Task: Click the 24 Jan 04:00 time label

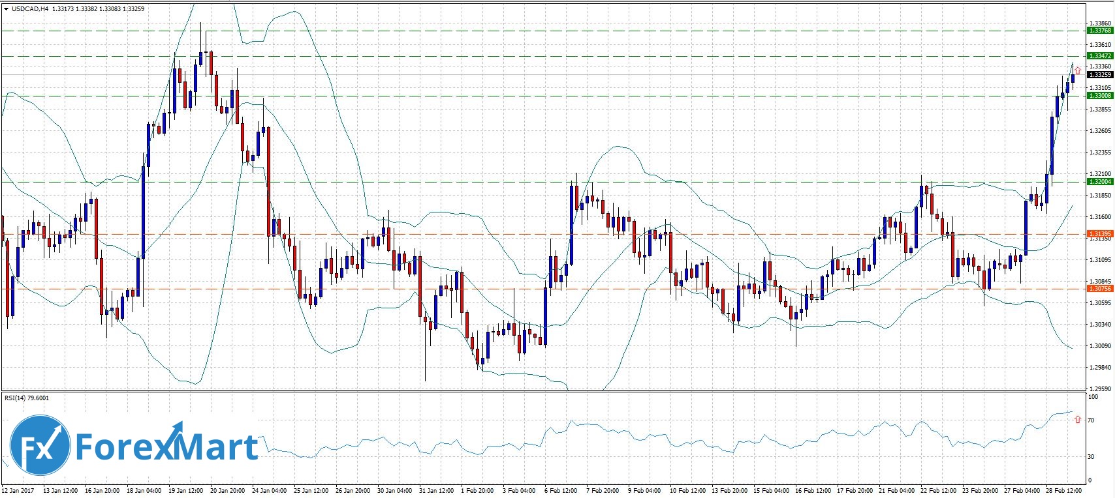Action: pos(270,490)
